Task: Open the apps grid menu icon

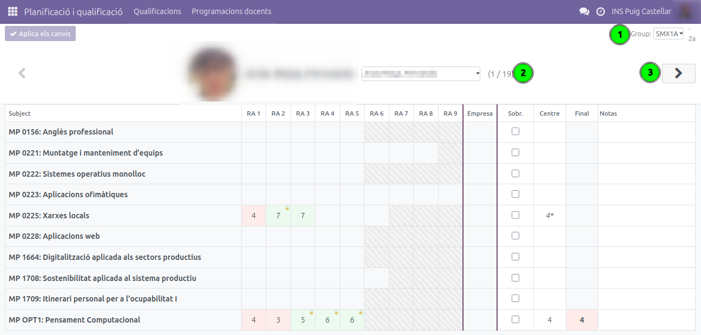Action: click(x=12, y=11)
